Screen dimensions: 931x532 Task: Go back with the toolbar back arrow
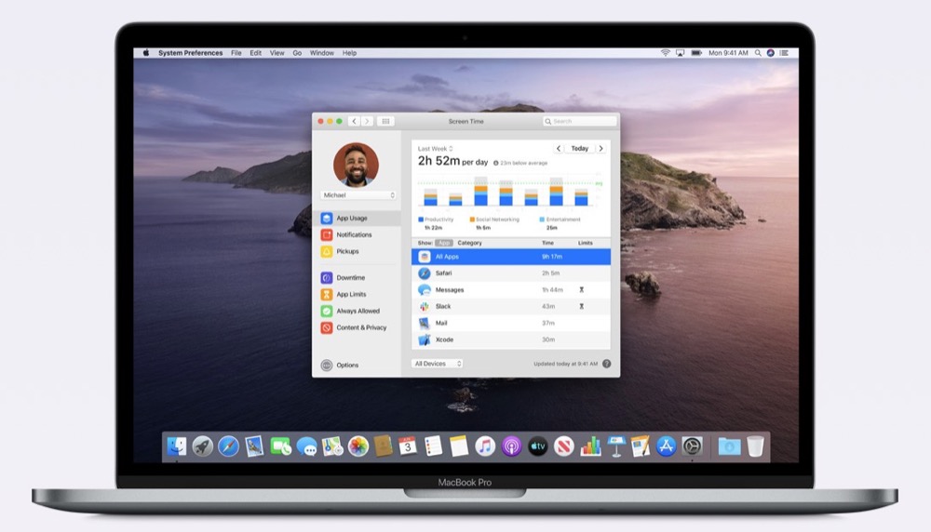(x=355, y=121)
